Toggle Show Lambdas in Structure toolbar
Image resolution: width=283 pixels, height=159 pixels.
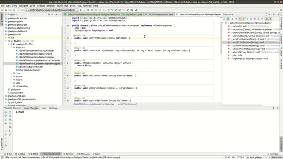pyautogui.click(x=255, y=19)
